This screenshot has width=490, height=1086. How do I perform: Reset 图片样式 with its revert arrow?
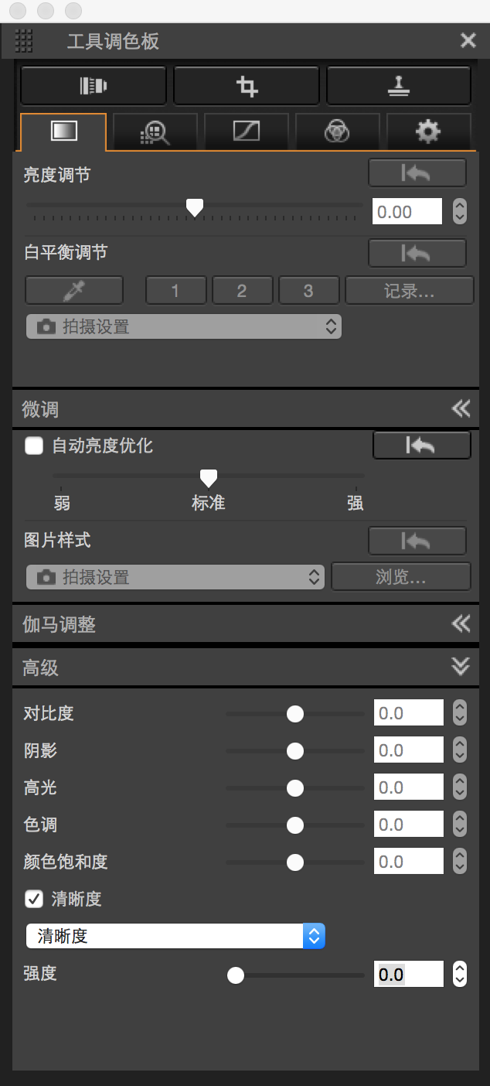coord(417,541)
